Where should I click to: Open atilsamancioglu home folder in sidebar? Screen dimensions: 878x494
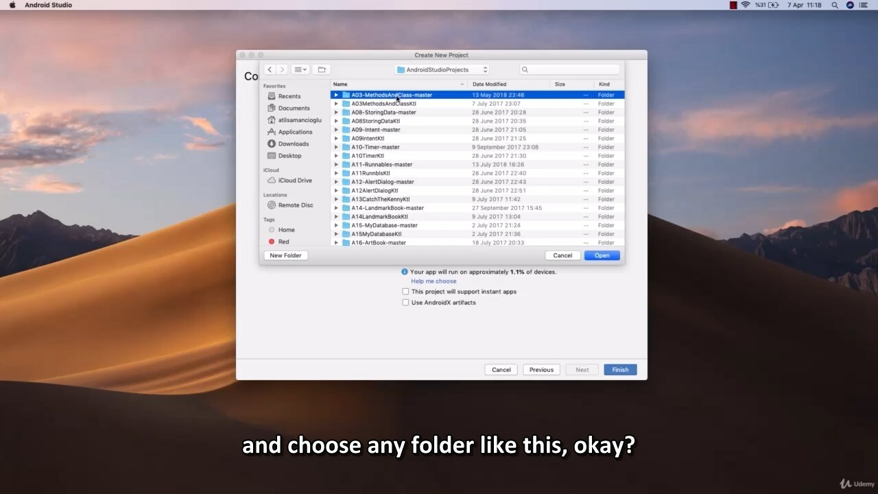[x=294, y=120]
